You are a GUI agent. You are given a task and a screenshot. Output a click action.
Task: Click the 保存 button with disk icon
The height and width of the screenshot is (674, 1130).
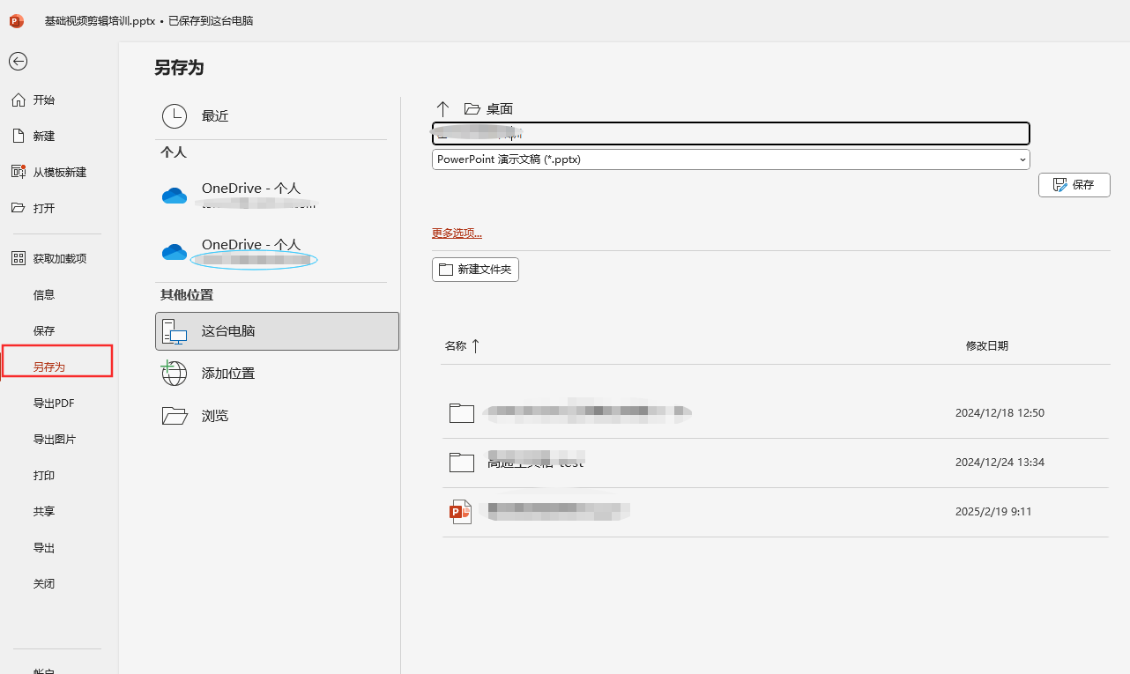[1074, 185]
